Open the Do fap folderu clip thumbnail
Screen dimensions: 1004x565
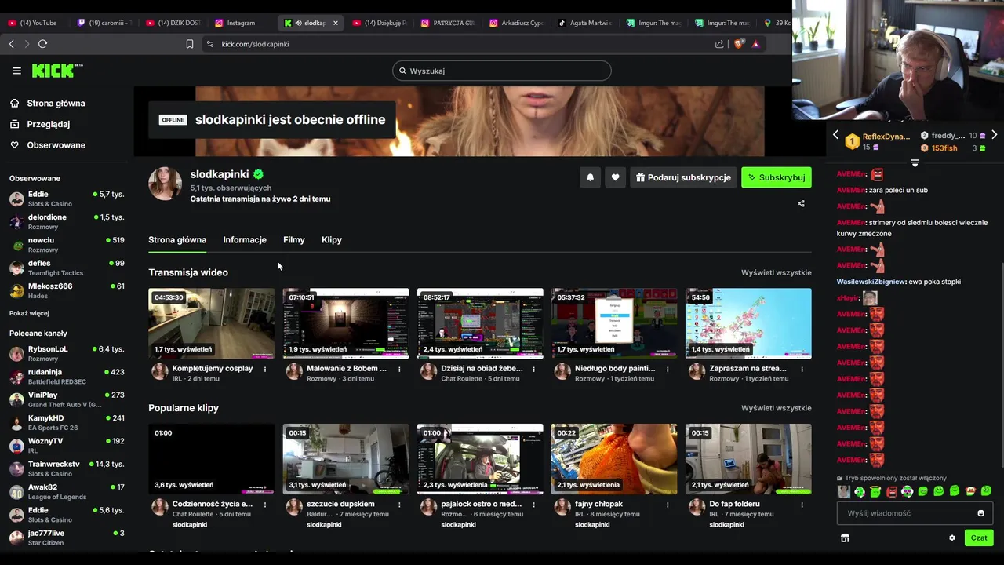pyautogui.click(x=748, y=459)
